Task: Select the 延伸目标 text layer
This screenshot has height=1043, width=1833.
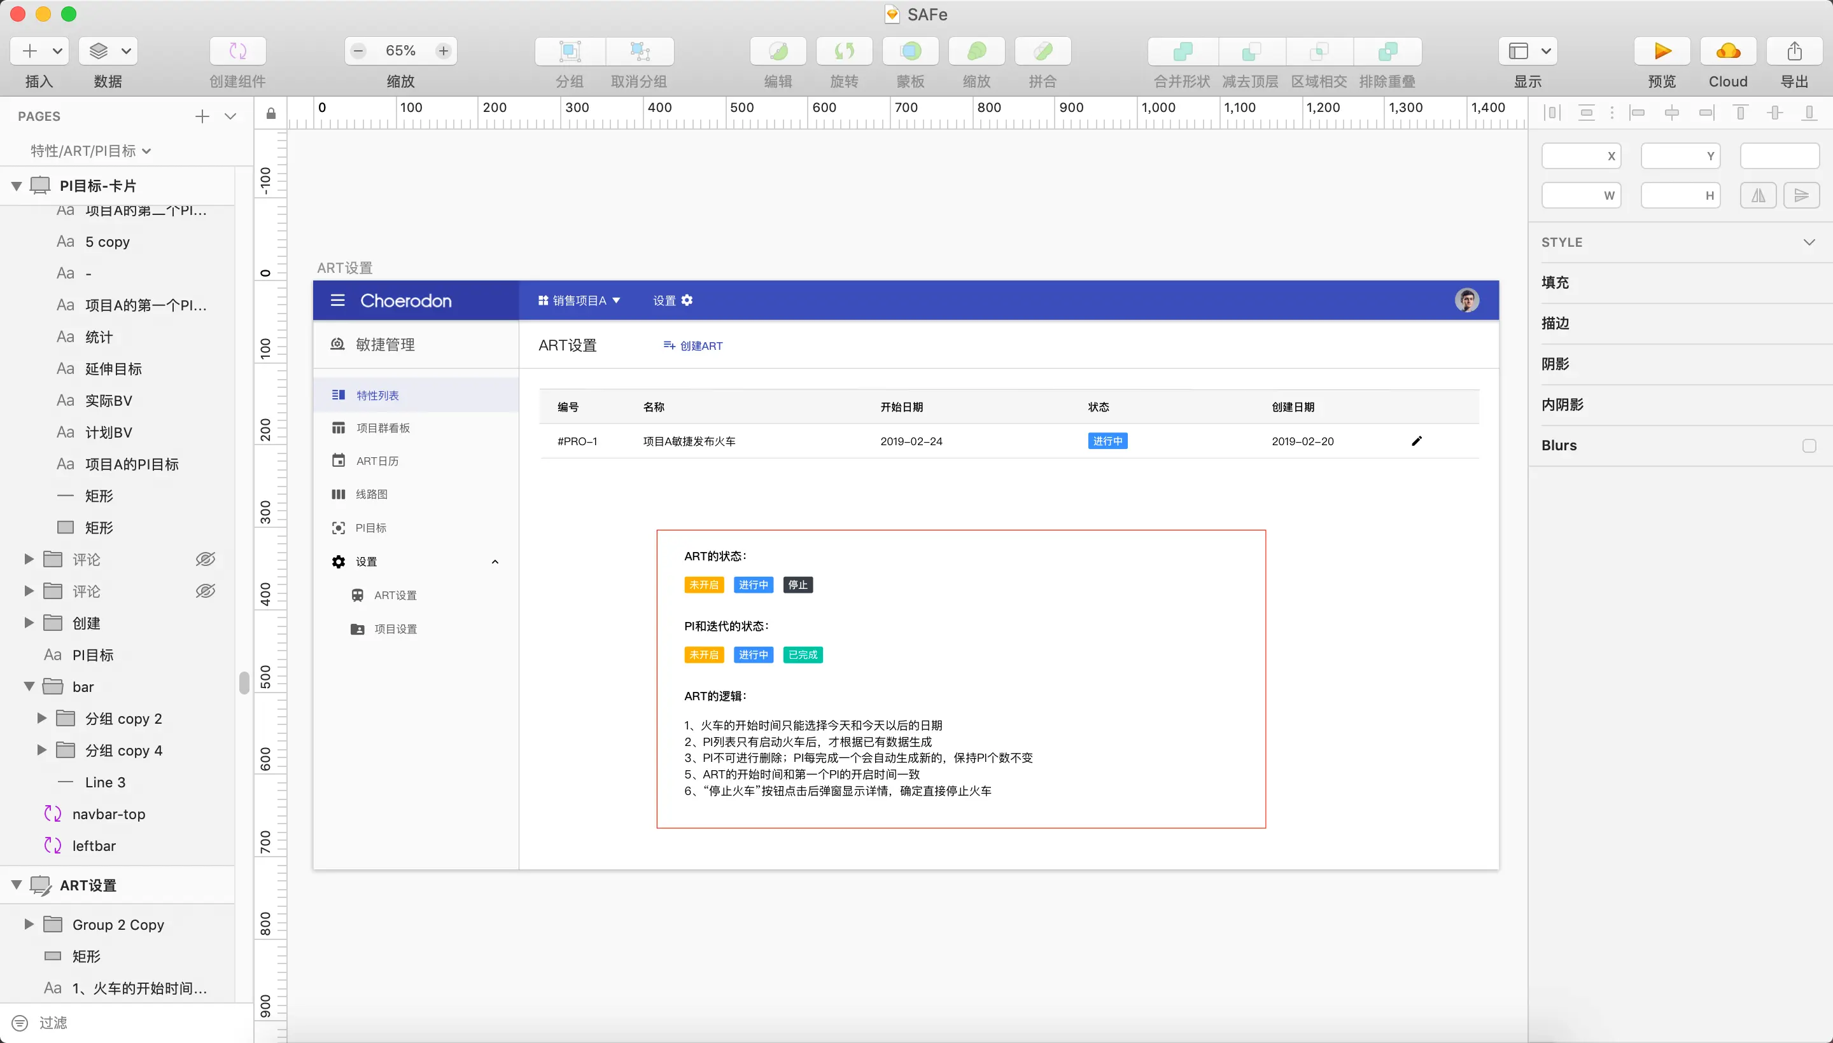Action: click(x=113, y=369)
